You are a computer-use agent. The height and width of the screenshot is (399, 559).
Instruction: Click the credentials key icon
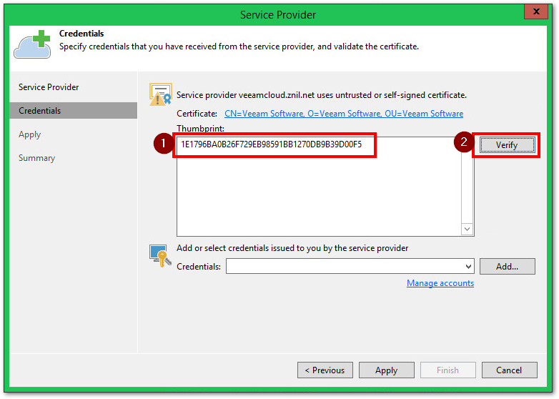point(159,255)
